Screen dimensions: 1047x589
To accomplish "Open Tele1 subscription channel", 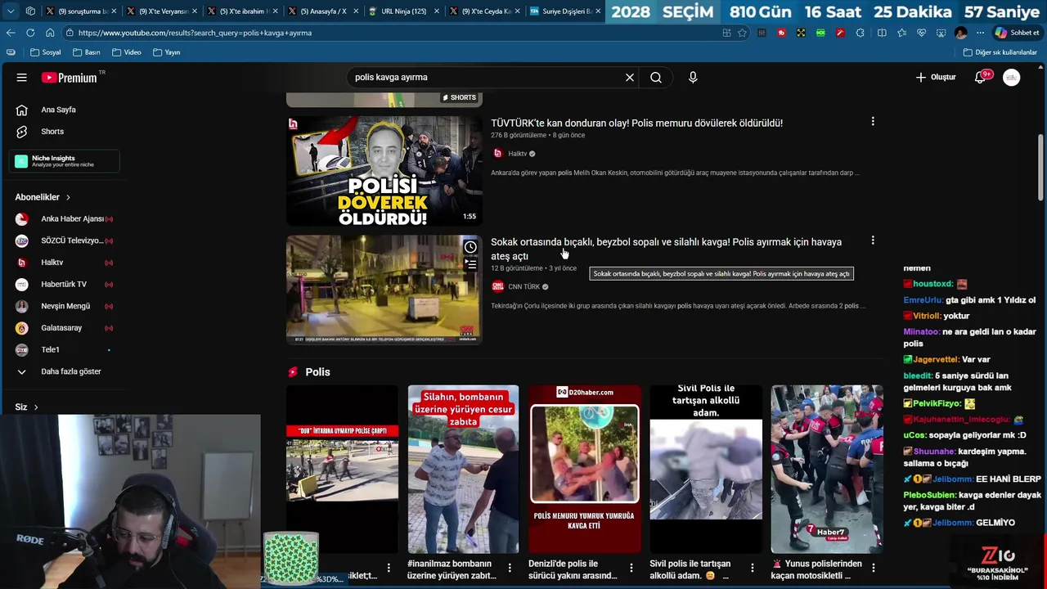I will pyautogui.click(x=65, y=350).
